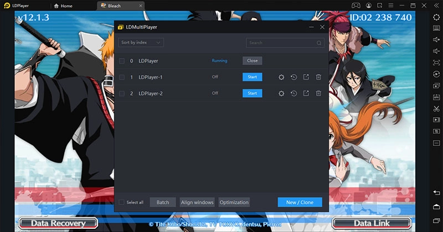Click the install APK sidebar icon
443x232 pixels.
tap(436, 97)
